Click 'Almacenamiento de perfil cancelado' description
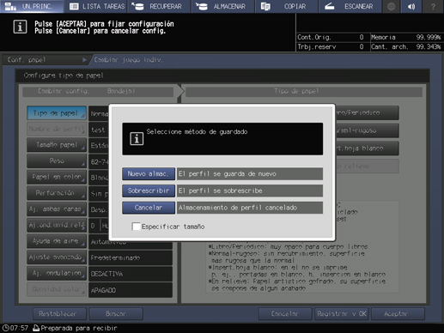The width and height of the screenshot is (444, 333). pos(250,208)
